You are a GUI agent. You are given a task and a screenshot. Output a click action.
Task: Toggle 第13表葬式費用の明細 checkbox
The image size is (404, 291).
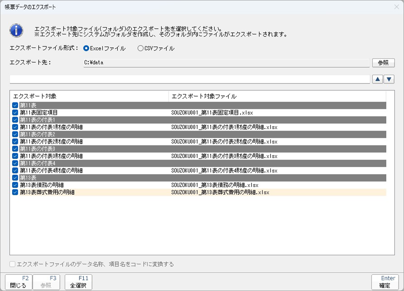click(15, 192)
